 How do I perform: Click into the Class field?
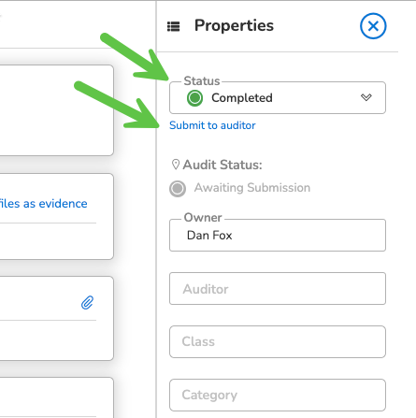[x=278, y=341]
